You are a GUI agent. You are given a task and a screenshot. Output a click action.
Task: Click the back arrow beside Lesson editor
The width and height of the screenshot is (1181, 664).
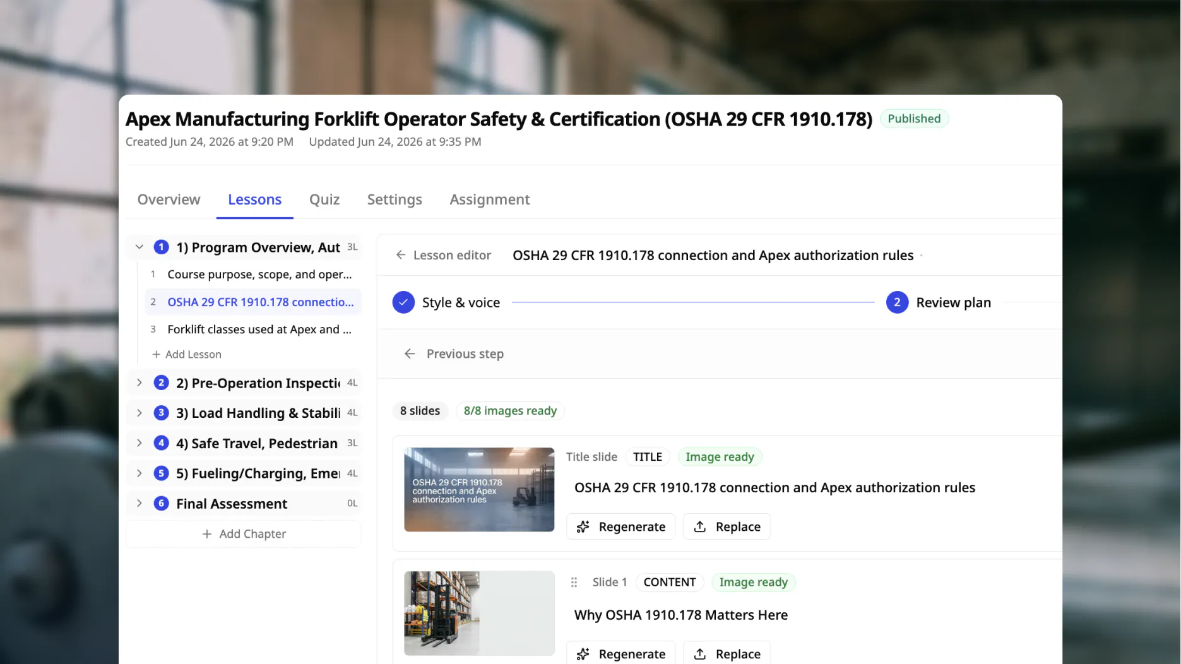click(401, 255)
